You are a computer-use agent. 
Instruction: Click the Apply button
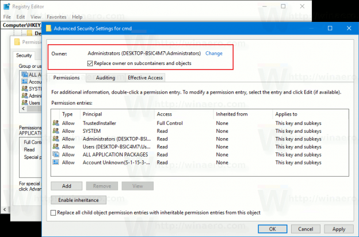point(339,229)
